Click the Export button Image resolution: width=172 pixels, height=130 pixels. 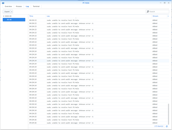click(7, 12)
